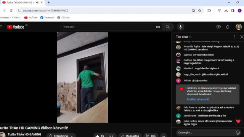Click the Klip clip button
This screenshot has width=244, height=137.
[151, 136]
